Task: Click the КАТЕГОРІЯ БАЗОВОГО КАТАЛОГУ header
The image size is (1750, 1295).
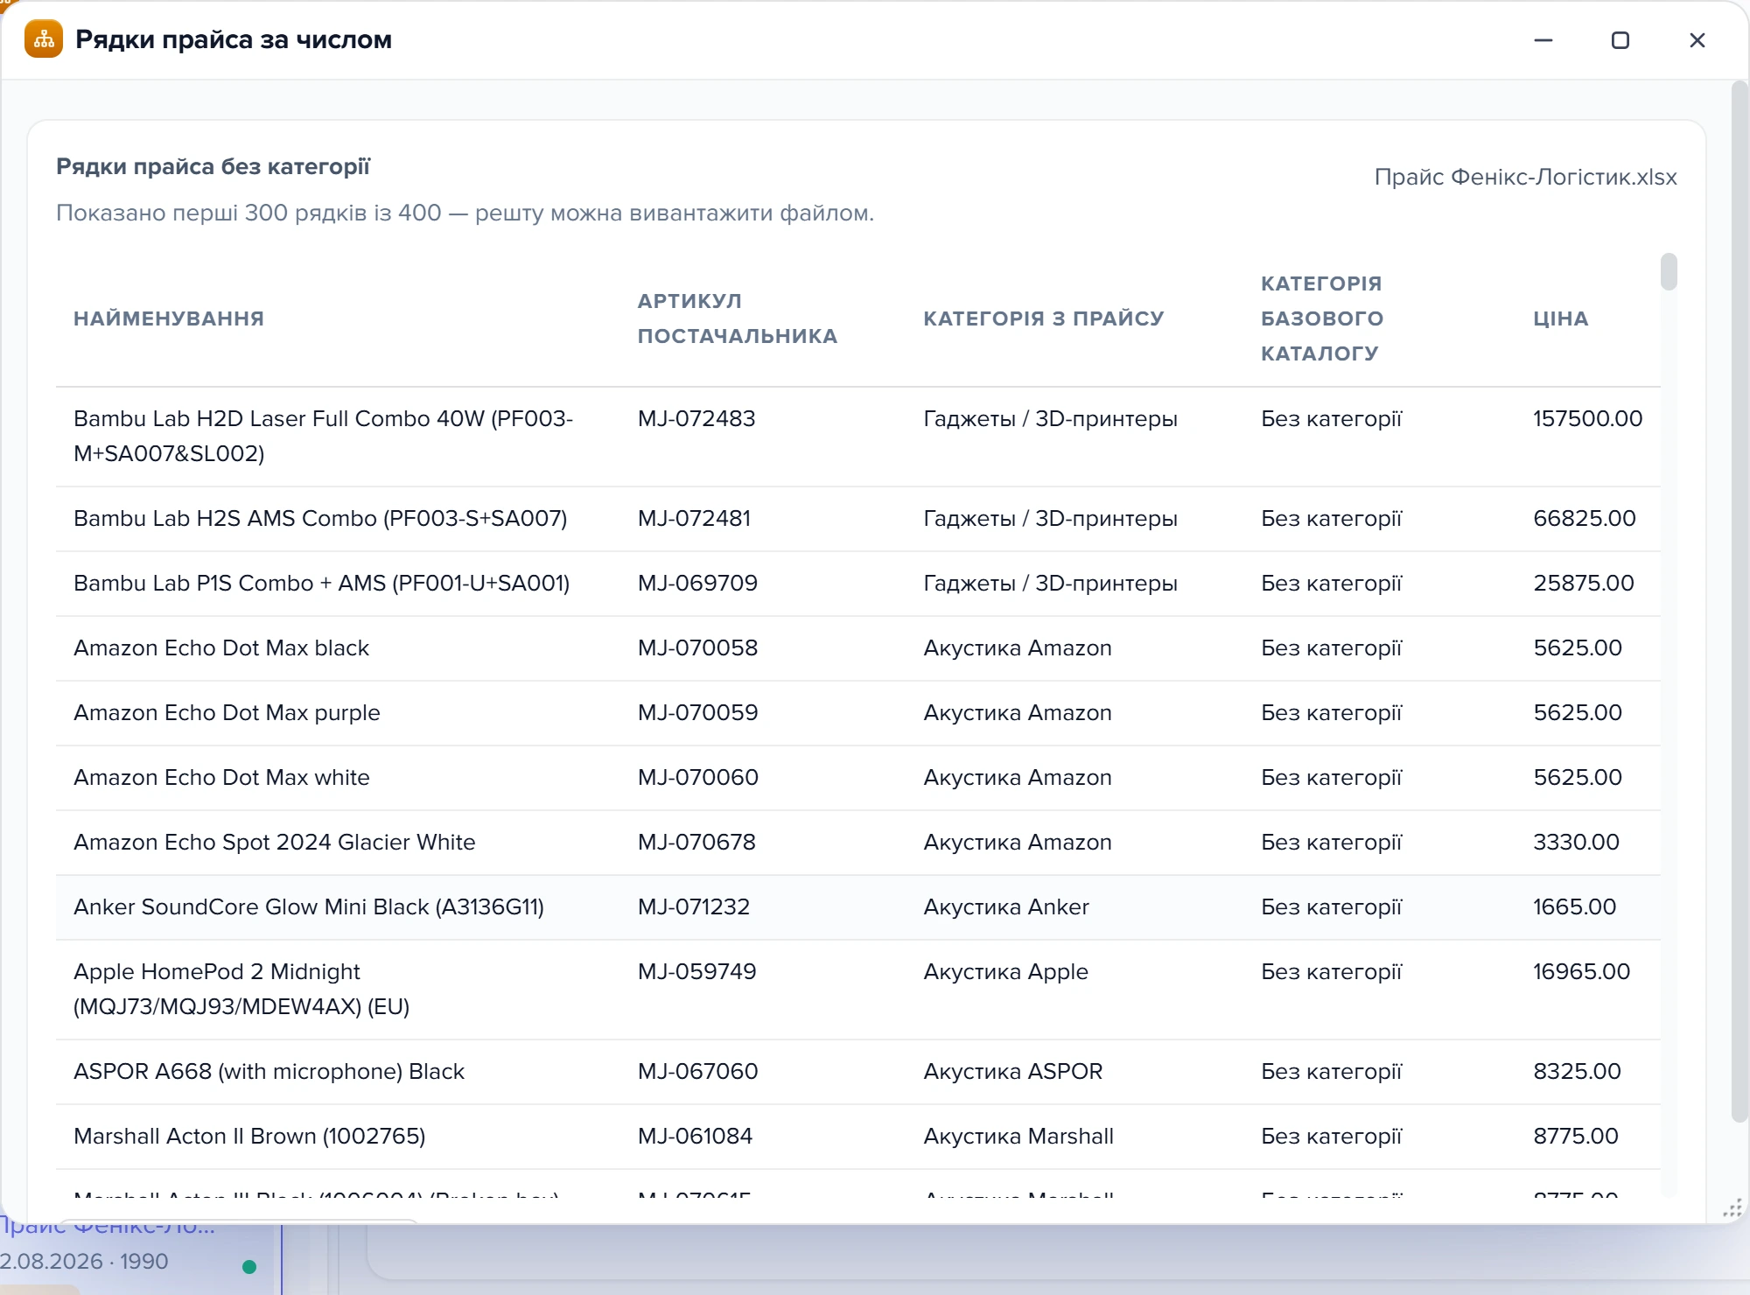Action: [x=1322, y=318]
